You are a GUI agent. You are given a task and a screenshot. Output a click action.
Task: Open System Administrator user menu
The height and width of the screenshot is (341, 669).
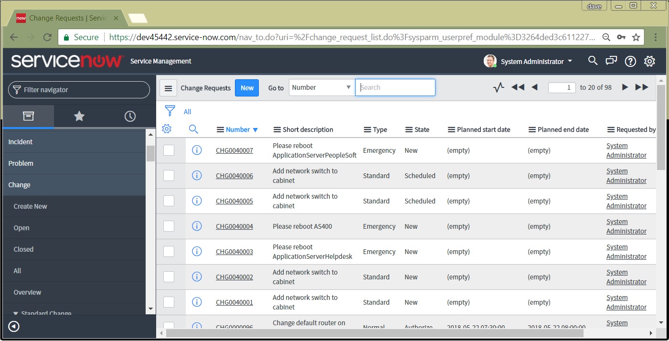(528, 61)
